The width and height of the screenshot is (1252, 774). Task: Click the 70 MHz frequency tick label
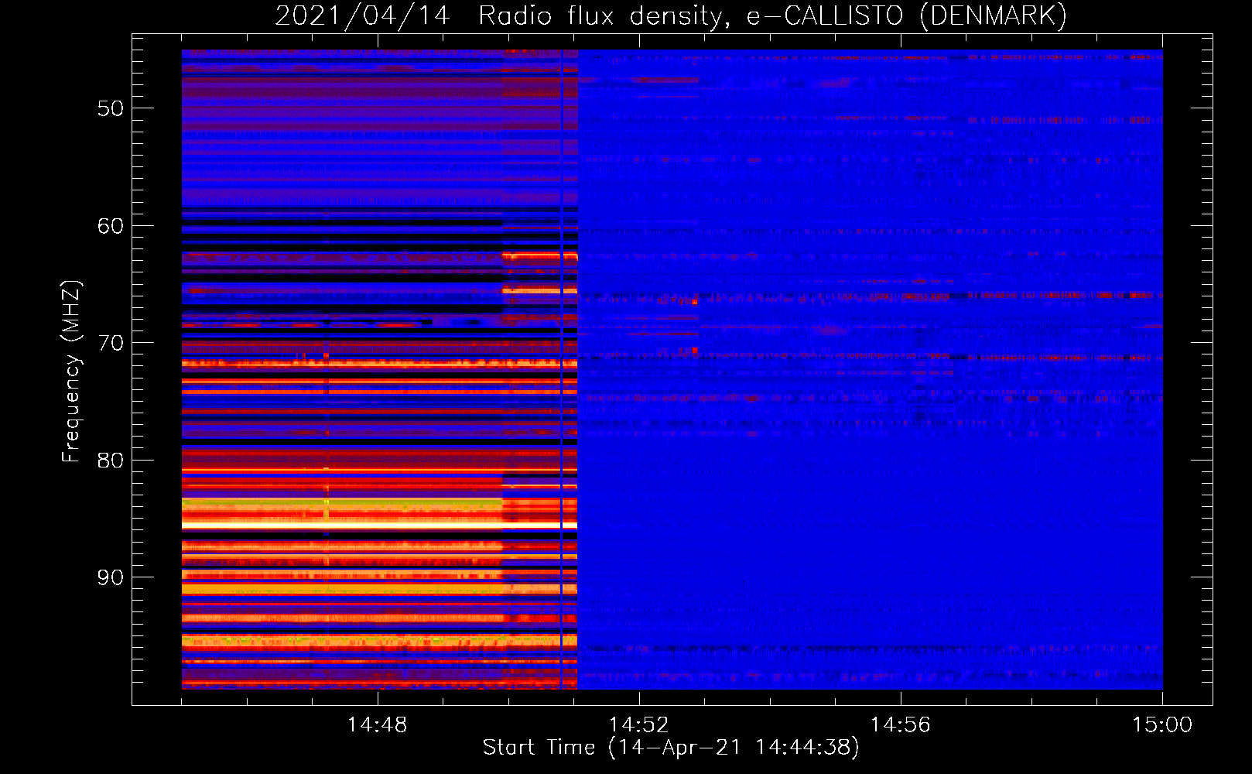tap(111, 343)
